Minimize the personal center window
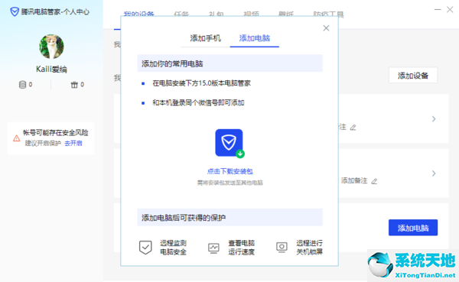The height and width of the screenshot is (282, 459). coord(438,10)
